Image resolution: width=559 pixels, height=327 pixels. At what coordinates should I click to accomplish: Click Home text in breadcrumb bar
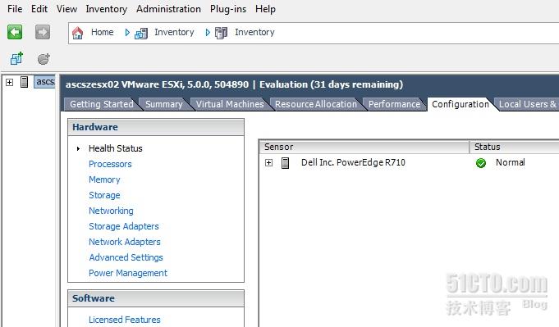coord(103,33)
